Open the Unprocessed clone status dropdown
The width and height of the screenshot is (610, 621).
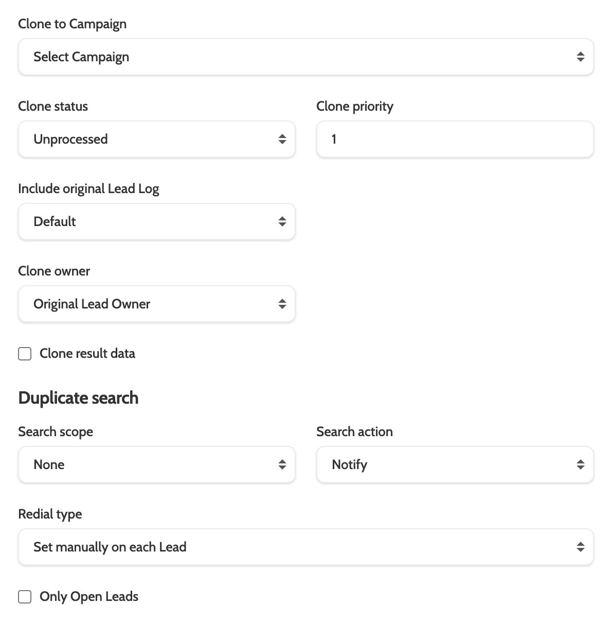pos(156,139)
